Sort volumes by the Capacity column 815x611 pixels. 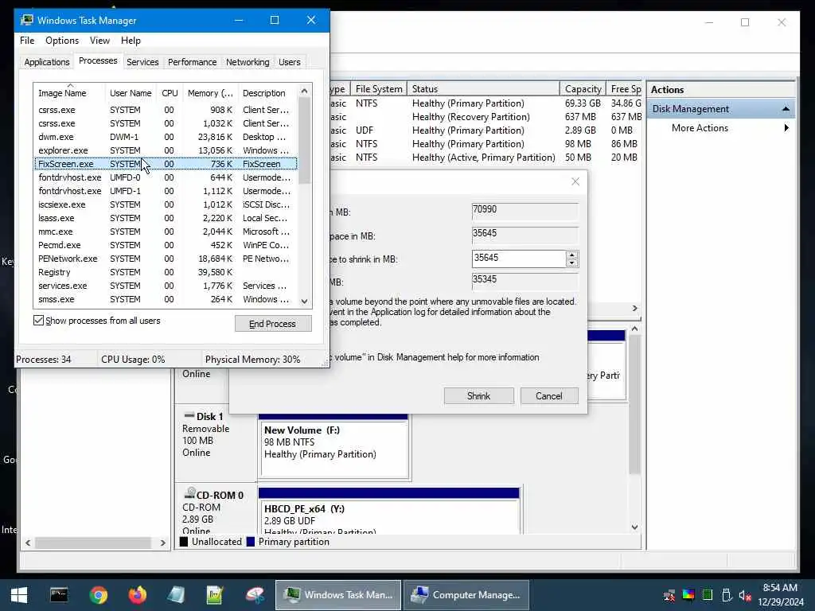tap(583, 89)
